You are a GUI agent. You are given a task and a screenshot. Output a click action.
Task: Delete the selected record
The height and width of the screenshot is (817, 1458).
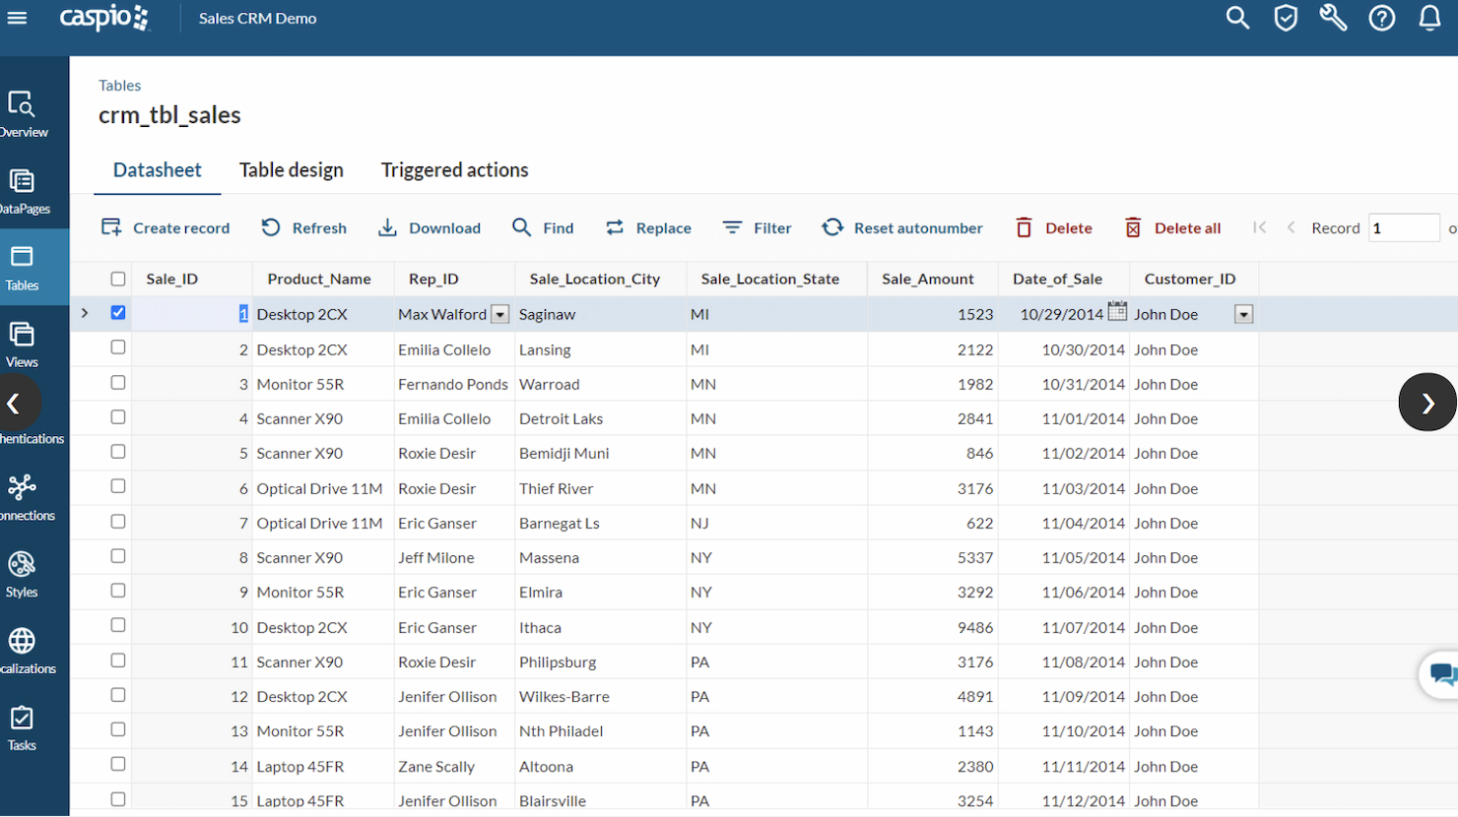pos(1053,227)
